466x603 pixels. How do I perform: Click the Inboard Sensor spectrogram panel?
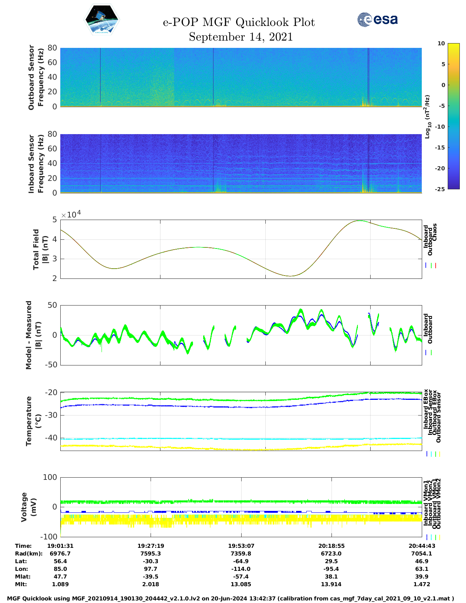pyautogui.click(x=241, y=163)
